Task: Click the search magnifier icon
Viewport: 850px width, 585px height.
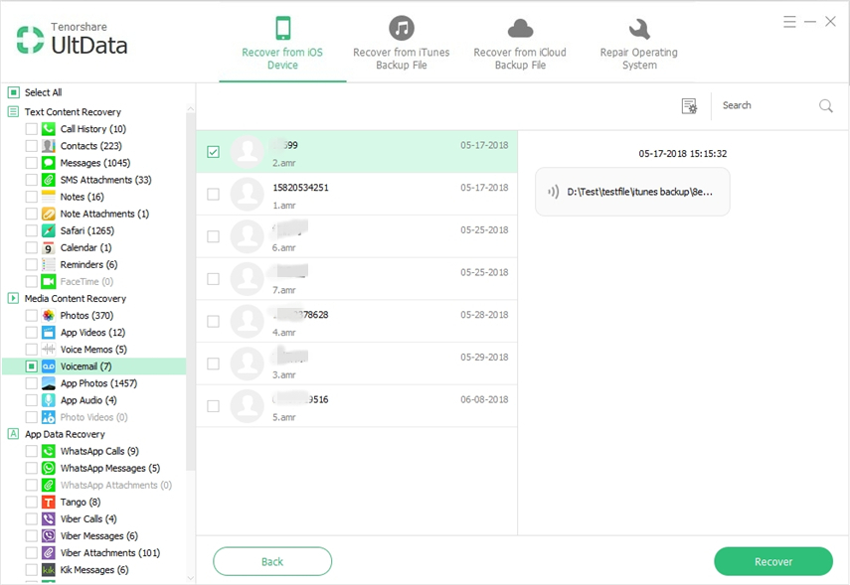Action: click(825, 106)
